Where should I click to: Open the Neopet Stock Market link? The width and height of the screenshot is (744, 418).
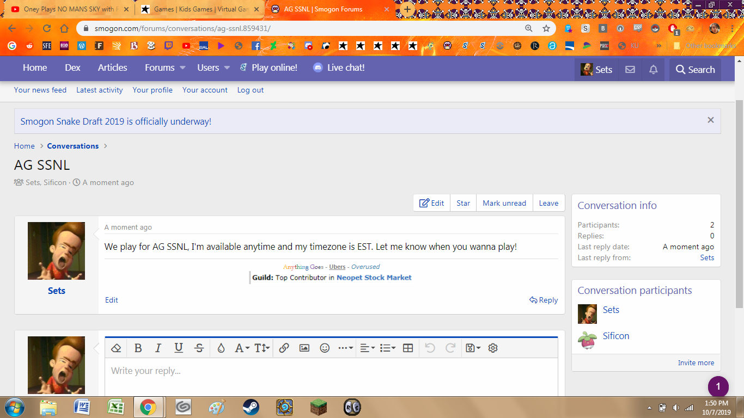[x=374, y=278]
